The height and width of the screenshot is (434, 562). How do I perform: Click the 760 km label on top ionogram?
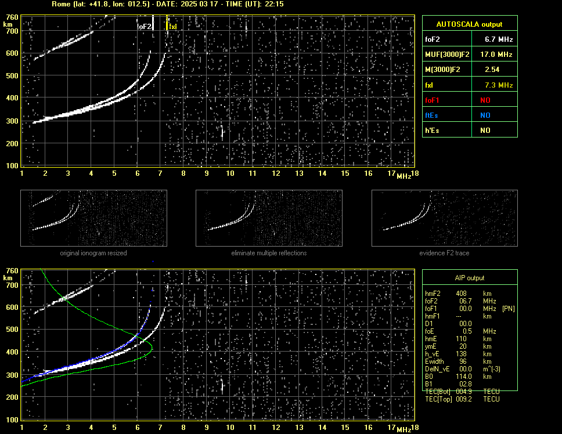pos(12,17)
